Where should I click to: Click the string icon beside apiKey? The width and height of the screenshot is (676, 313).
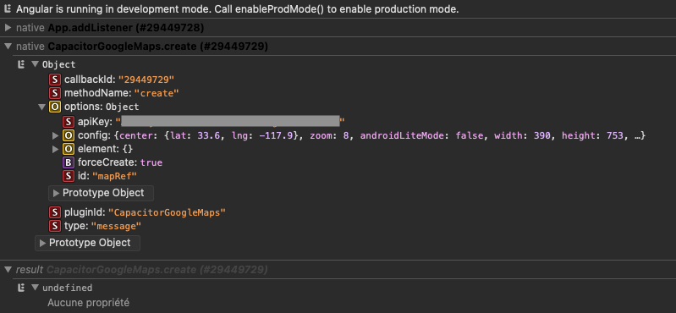69,121
